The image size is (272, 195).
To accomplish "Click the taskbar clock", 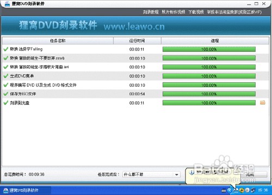I will pos(263,190).
